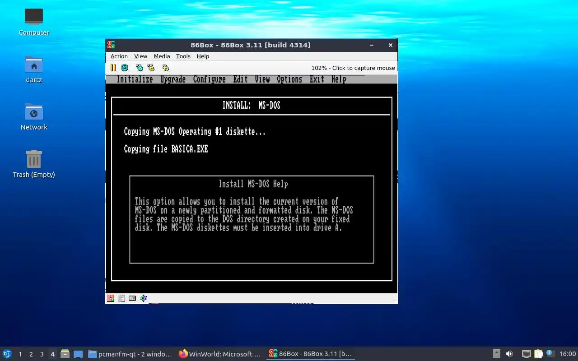
Task: Open the Tools menu
Action: pos(183,56)
